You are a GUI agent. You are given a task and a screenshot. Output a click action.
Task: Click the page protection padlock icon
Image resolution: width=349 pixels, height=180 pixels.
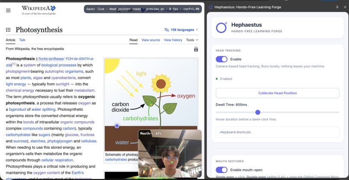pos(196,49)
